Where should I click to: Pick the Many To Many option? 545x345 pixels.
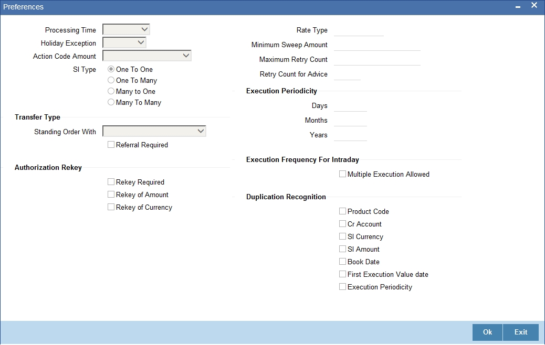(x=111, y=102)
